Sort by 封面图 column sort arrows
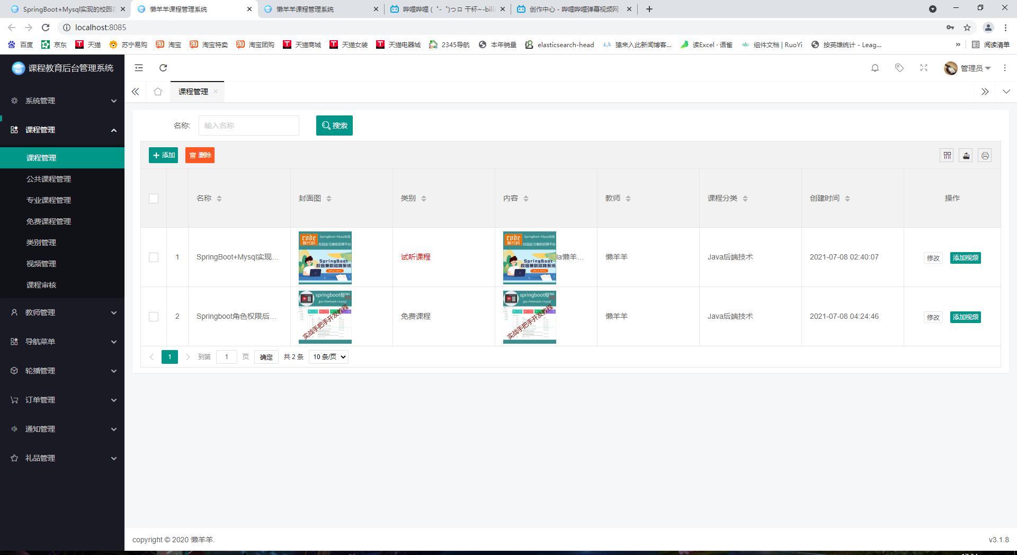The height and width of the screenshot is (555, 1017). (x=329, y=199)
